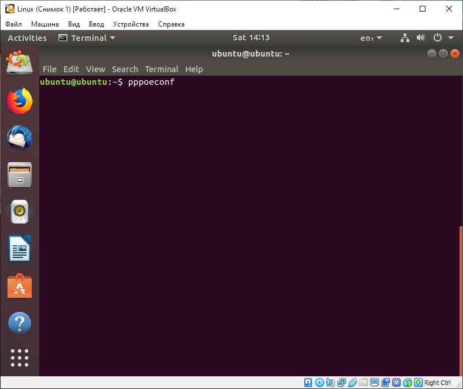The height and width of the screenshot is (389, 463).
Task: Click the hard disk activity icon in VirtualBox status bar
Action: (x=307, y=382)
